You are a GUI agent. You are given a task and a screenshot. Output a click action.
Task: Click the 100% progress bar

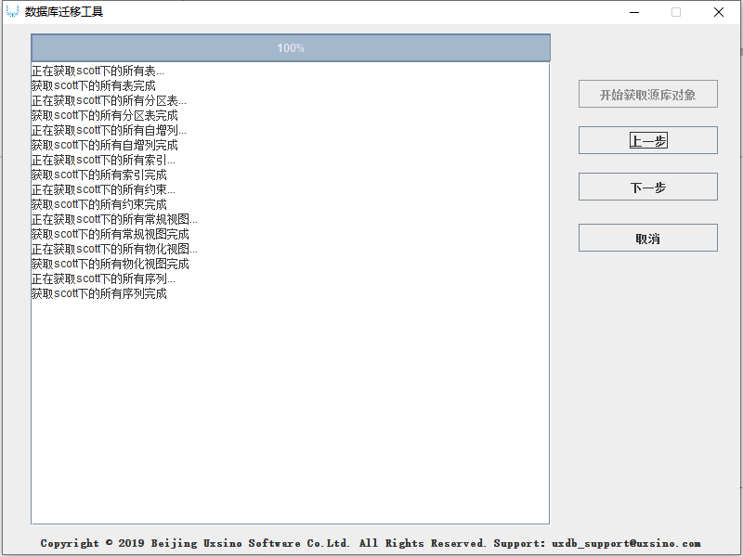pos(291,48)
